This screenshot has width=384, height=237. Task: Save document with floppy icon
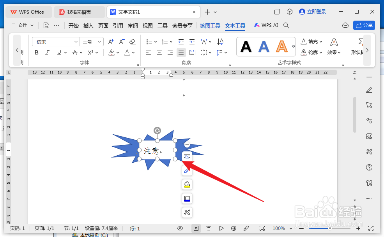(46, 25)
